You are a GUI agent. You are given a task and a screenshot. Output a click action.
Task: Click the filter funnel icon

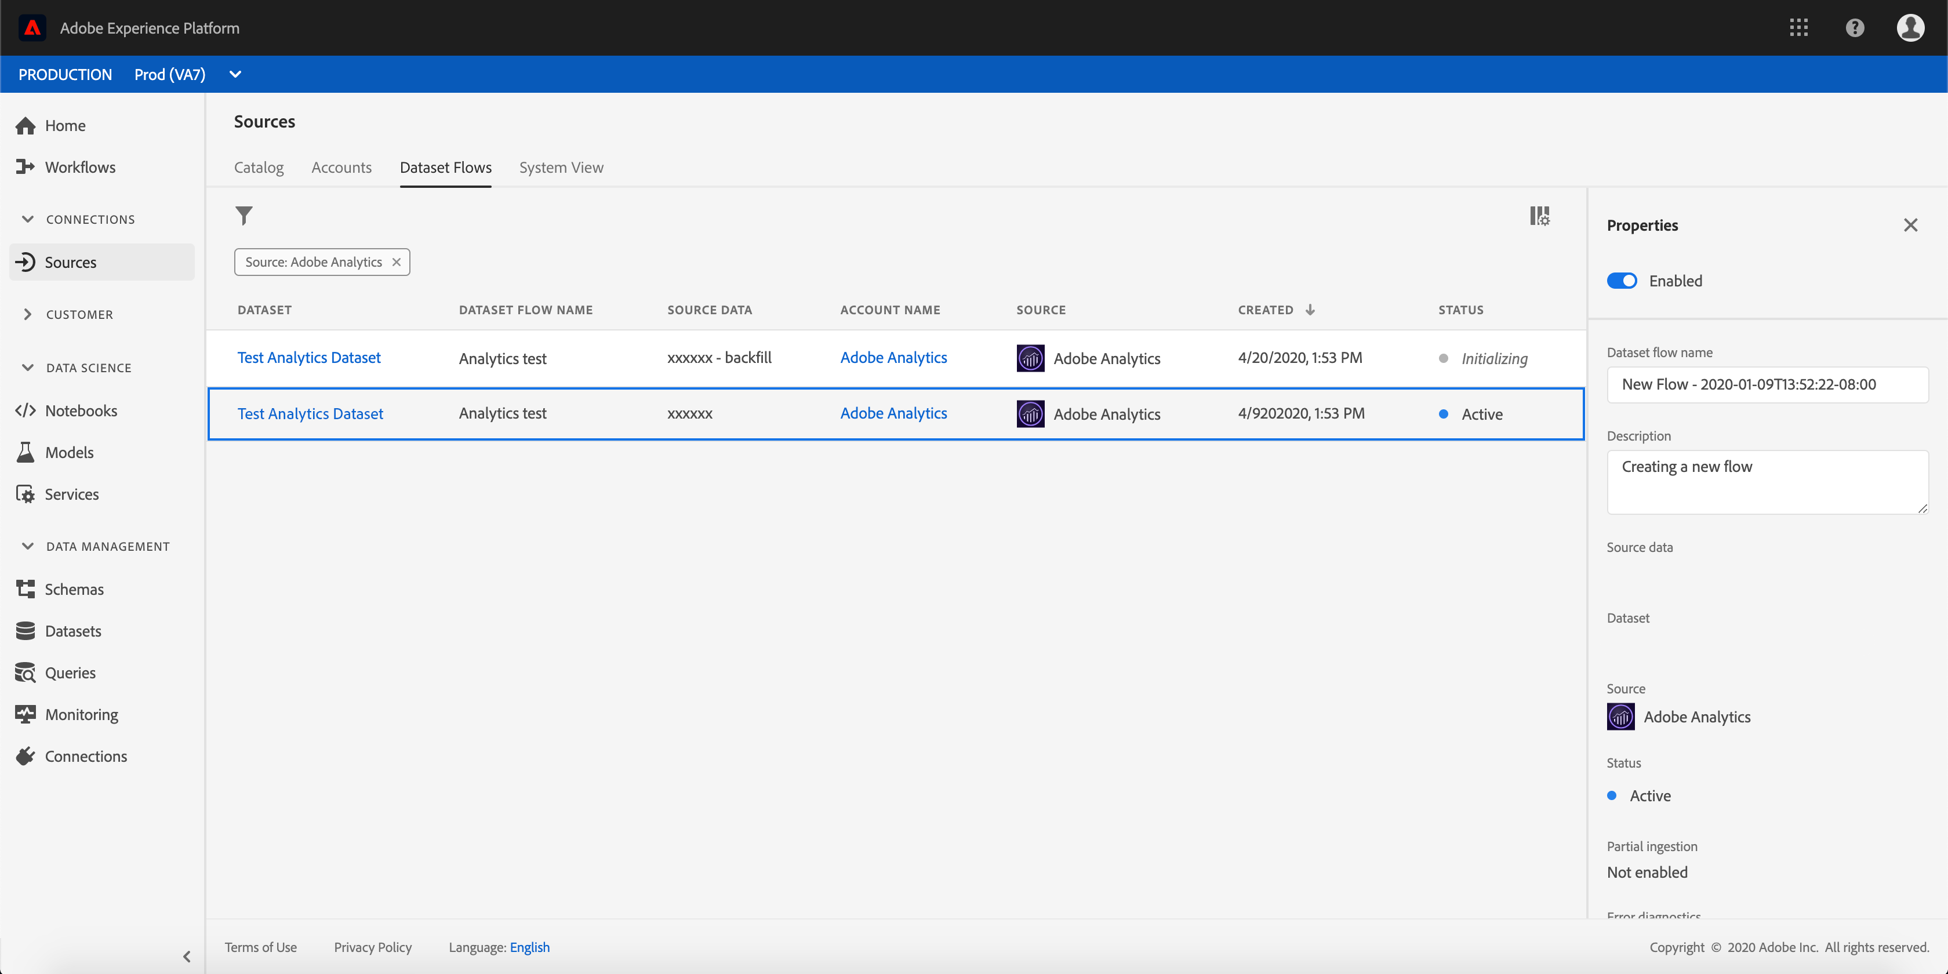click(244, 216)
